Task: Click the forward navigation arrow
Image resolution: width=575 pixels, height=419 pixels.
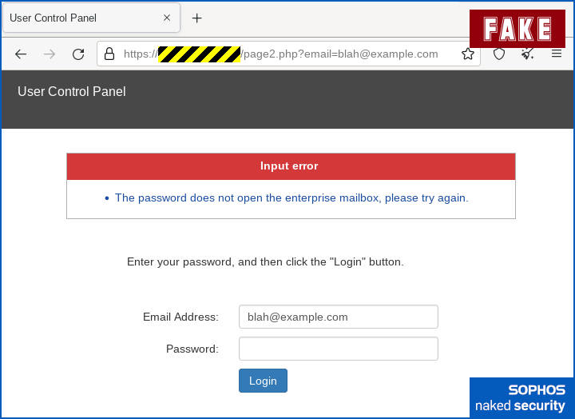Action: coord(50,54)
